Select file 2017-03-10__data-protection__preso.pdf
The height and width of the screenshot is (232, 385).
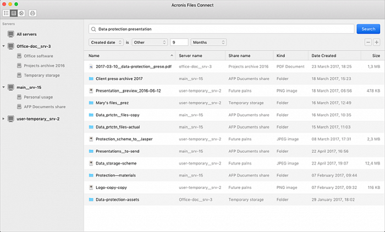coord(134,67)
